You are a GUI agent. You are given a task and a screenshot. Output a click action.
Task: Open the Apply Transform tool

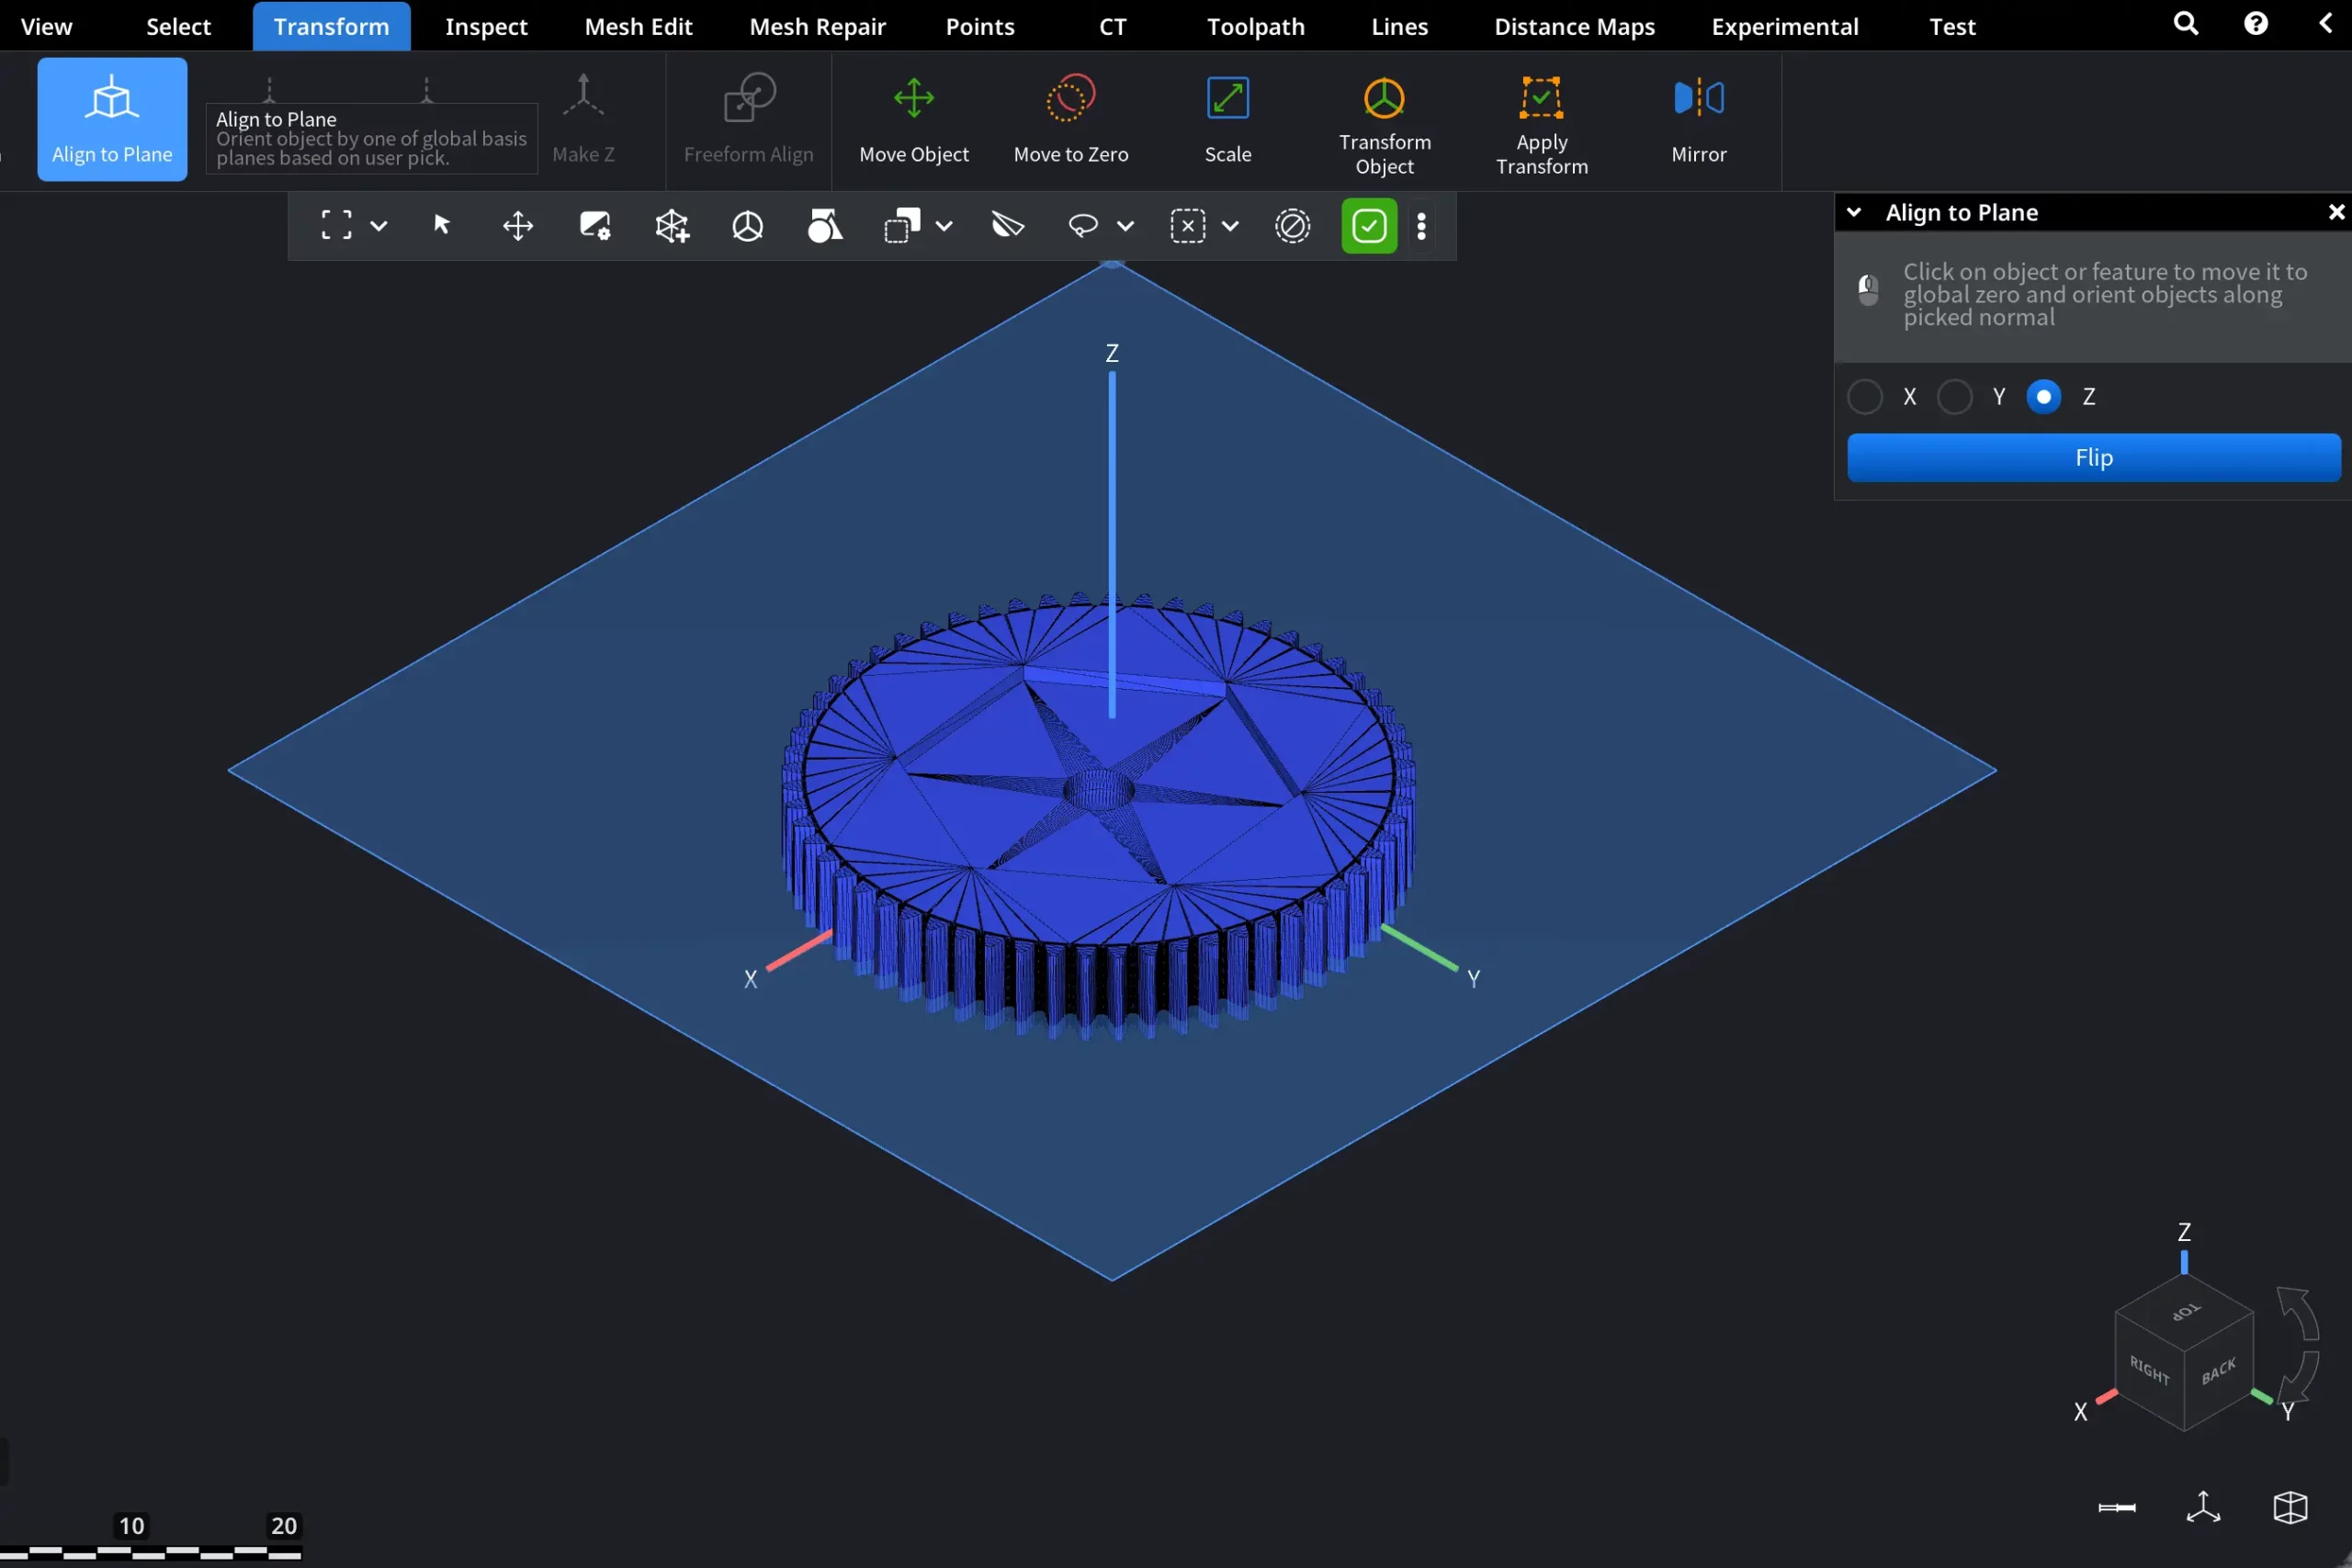[x=1541, y=99]
